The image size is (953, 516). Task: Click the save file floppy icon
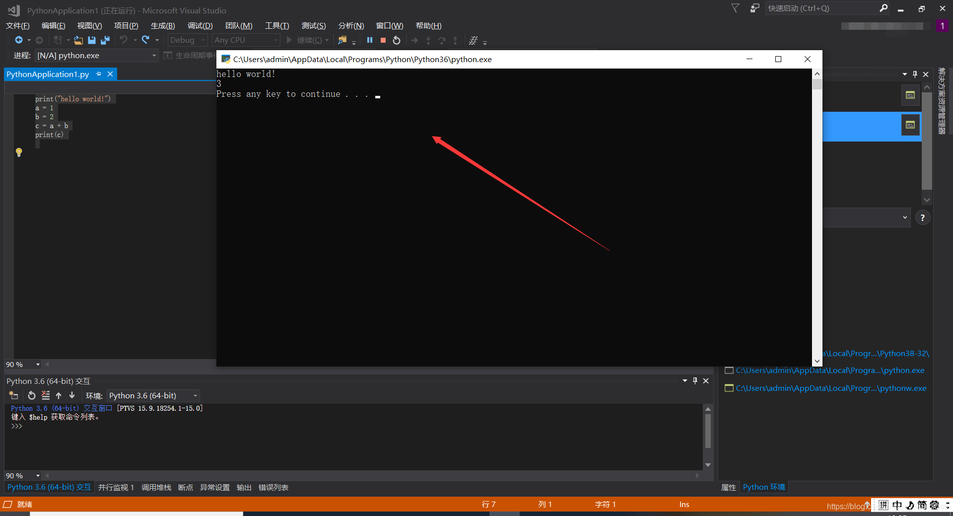(x=91, y=40)
